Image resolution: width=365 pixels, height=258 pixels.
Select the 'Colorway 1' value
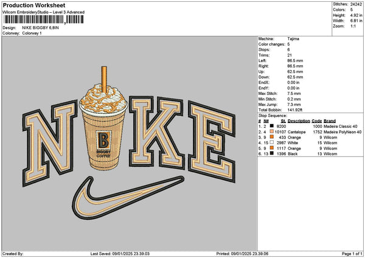pyautogui.click(x=32, y=33)
